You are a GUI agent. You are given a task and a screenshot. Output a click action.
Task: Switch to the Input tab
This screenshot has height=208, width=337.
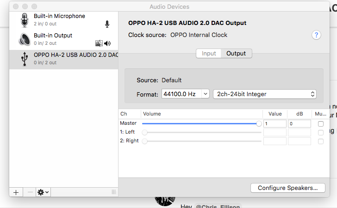209,53
